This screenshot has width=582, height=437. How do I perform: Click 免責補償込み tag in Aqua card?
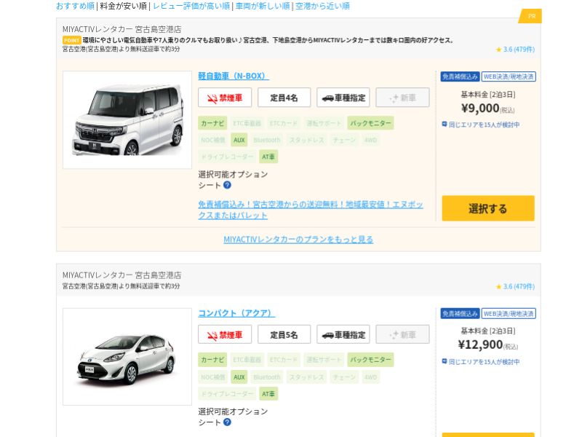tap(461, 314)
